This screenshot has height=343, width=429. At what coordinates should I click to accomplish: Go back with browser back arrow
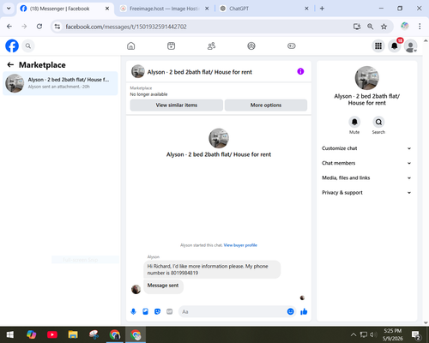9,27
